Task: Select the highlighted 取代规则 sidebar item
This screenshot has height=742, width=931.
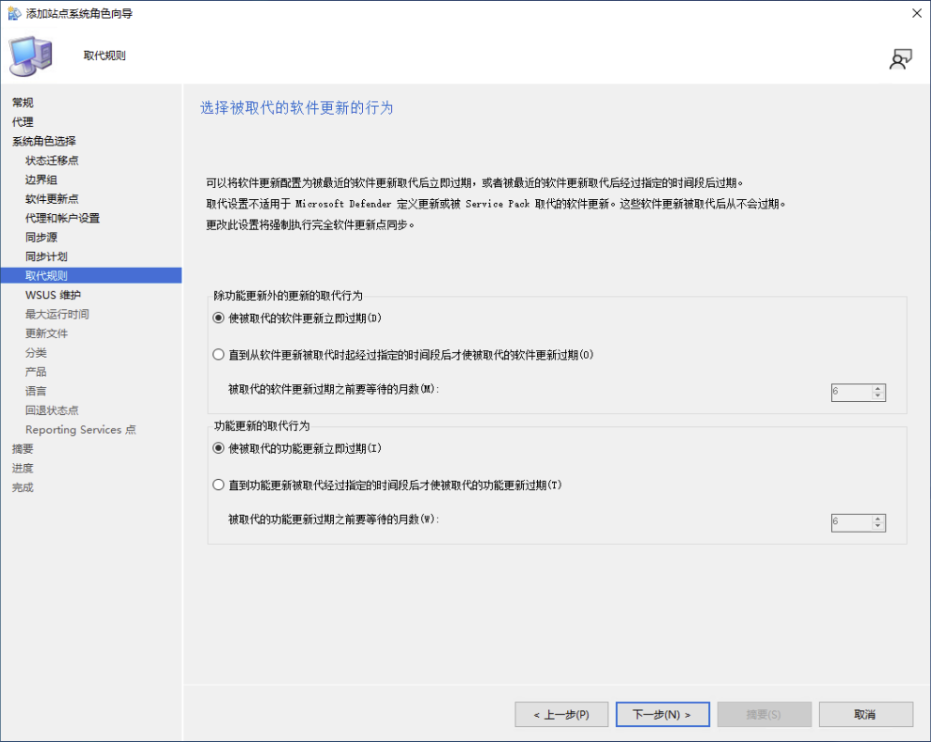Action: click(91, 275)
